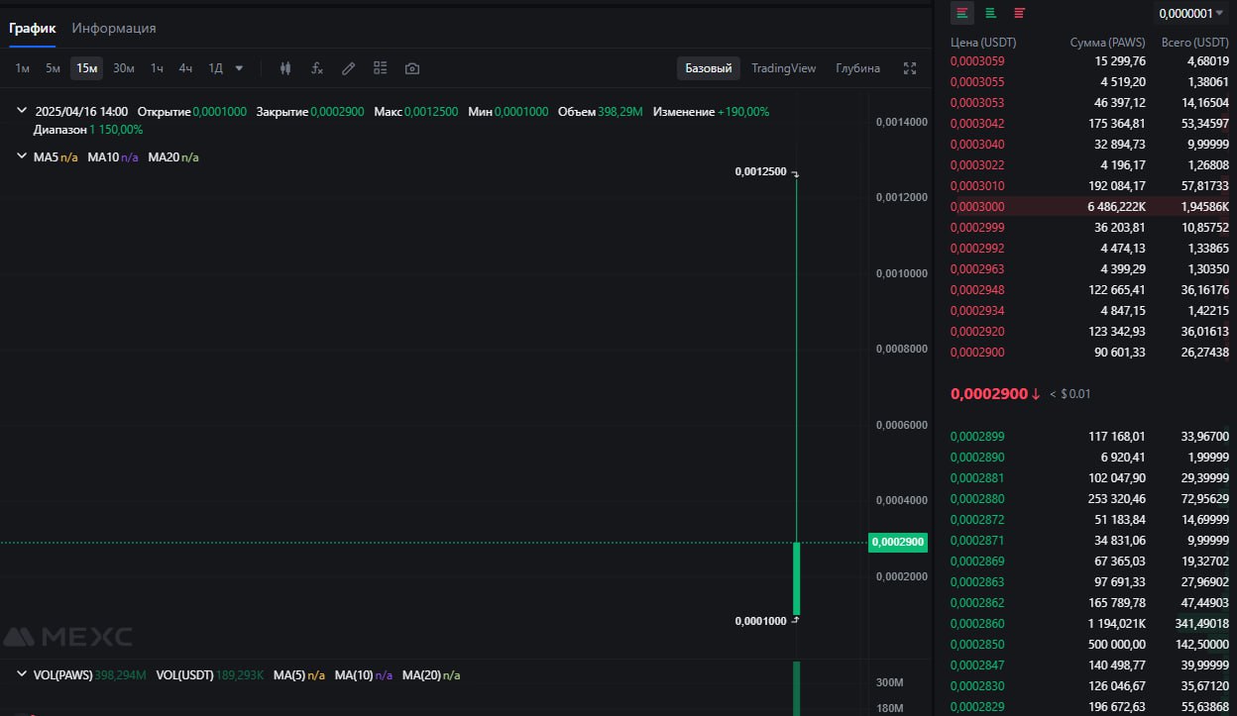The height and width of the screenshot is (716, 1237).
Task: Click the green 0,0002900 current price tag on axis
Action: pos(898,542)
